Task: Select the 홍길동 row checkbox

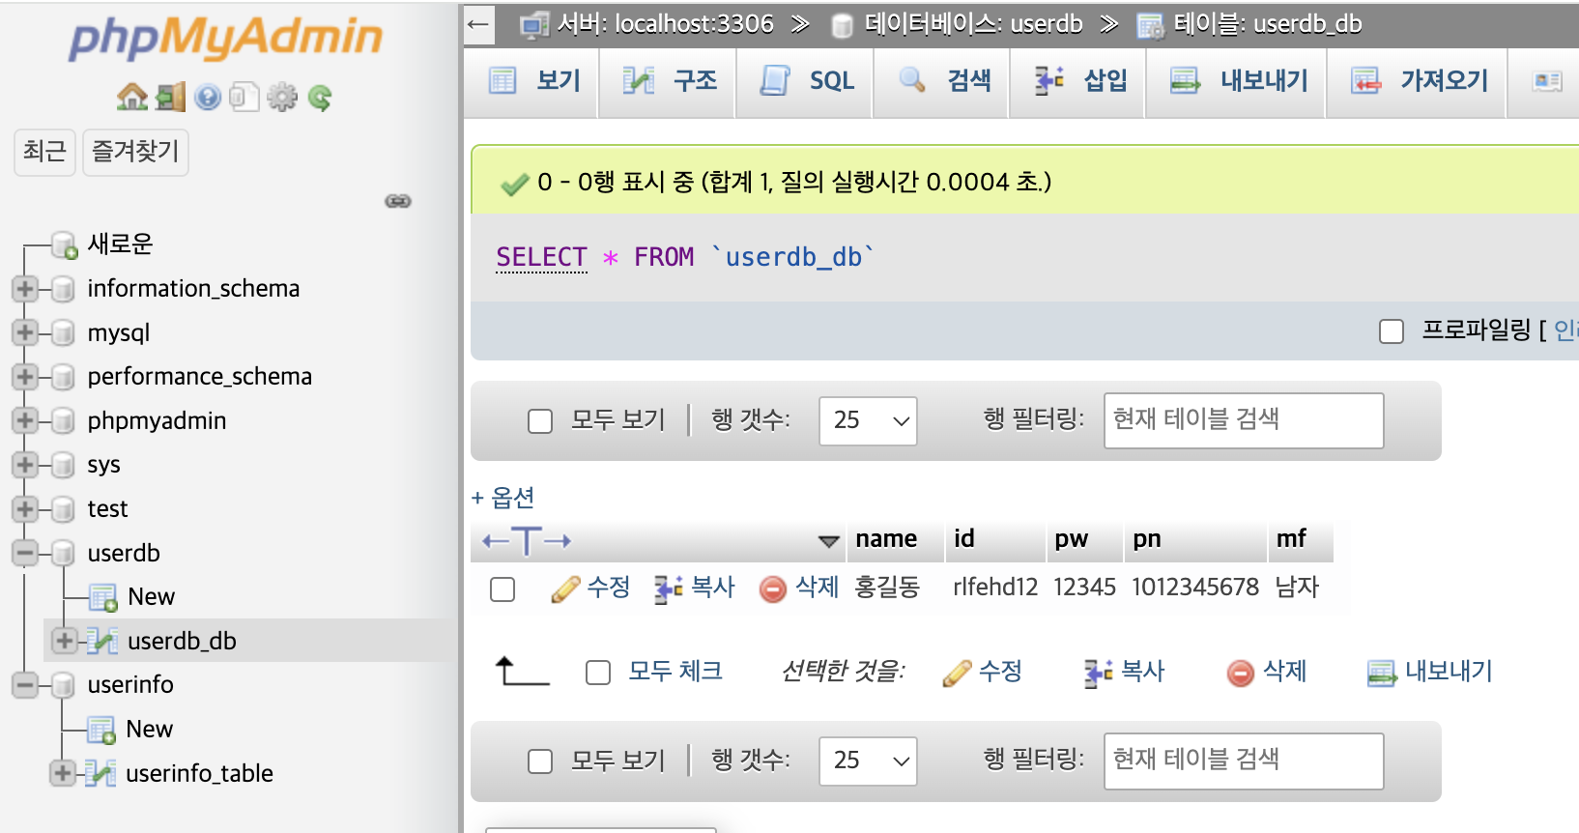Action: [502, 589]
